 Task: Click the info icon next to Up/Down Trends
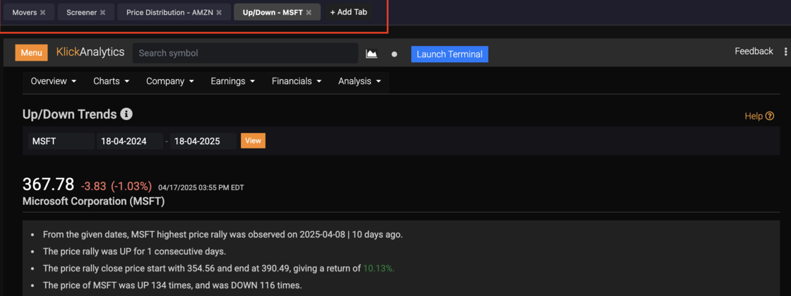(x=126, y=114)
